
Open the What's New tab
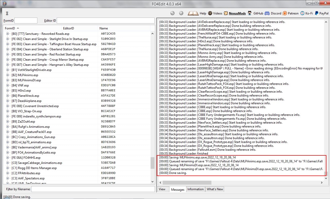215,189
